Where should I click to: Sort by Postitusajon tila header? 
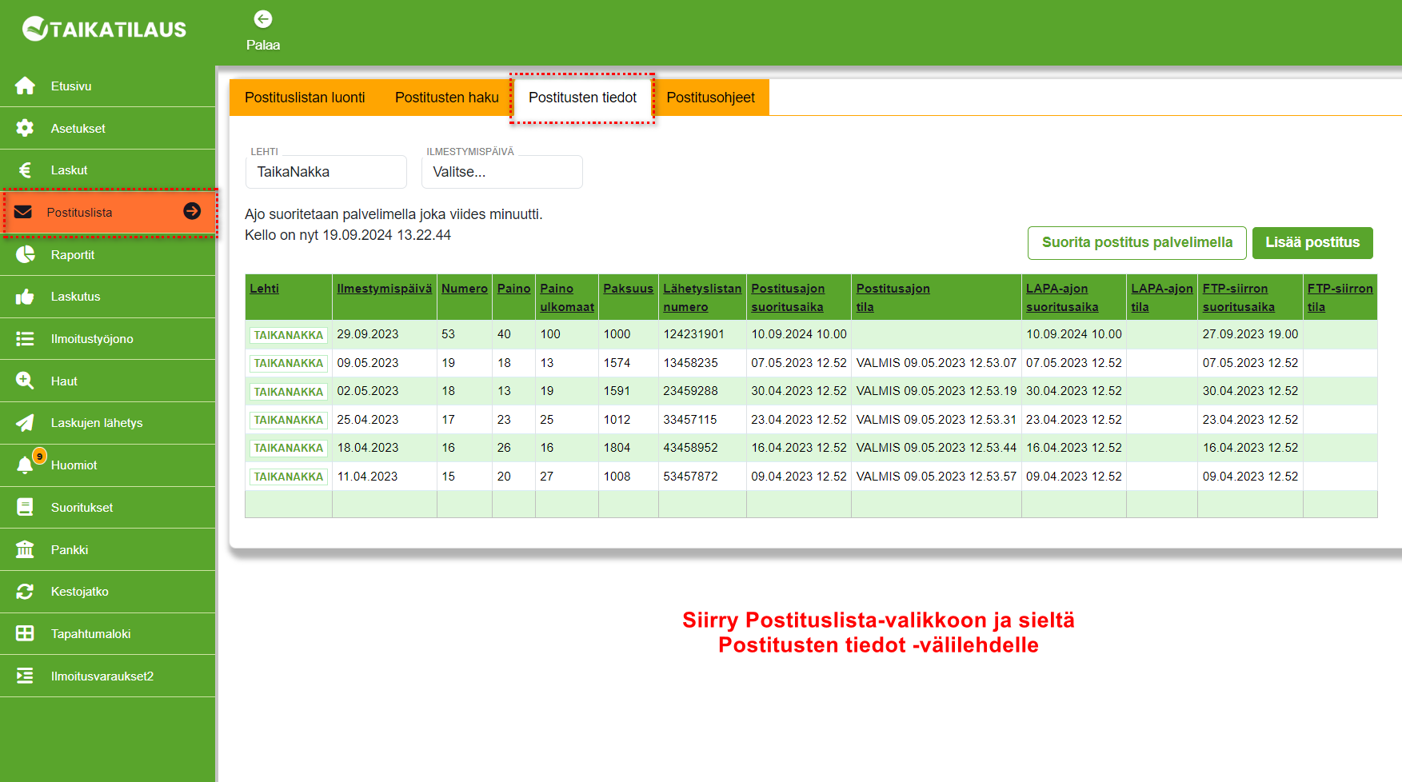[x=893, y=297]
